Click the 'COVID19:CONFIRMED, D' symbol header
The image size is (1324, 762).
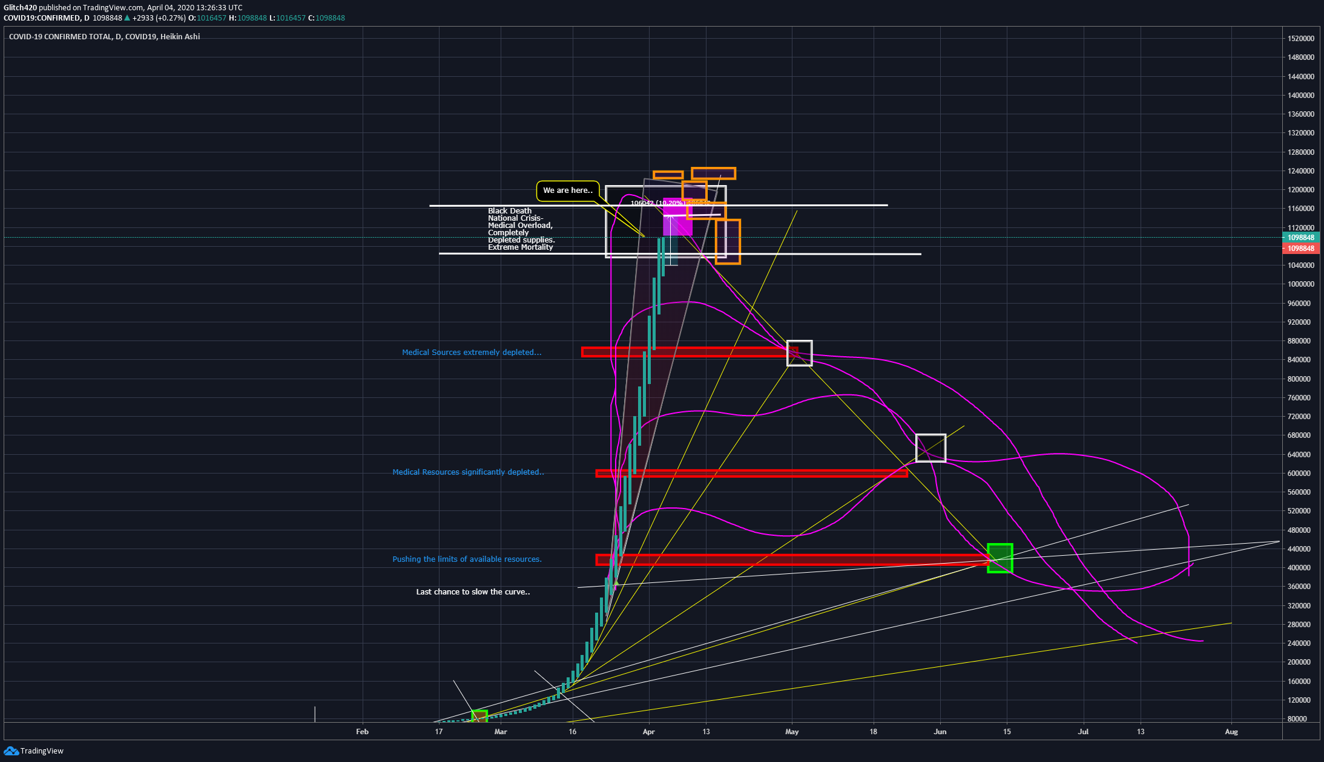pos(47,18)
